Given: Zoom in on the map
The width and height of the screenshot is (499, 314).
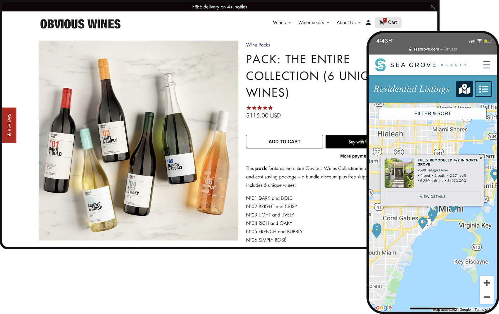Looking at the screenshot, I should coord(486,283).
